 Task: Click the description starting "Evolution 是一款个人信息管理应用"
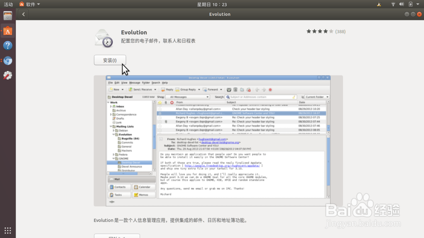coord(171,221)
